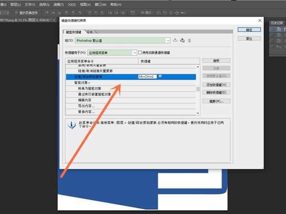Create new shortcut set from current
This screenshot has height=214, width=286.
pos(182,40)
